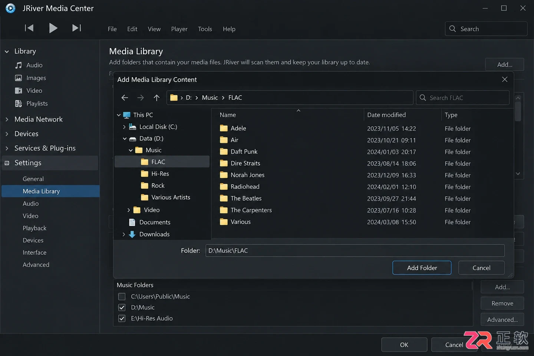Start playback with the Play button
This screenshot has width=534, height=356.
pos(53,28)
